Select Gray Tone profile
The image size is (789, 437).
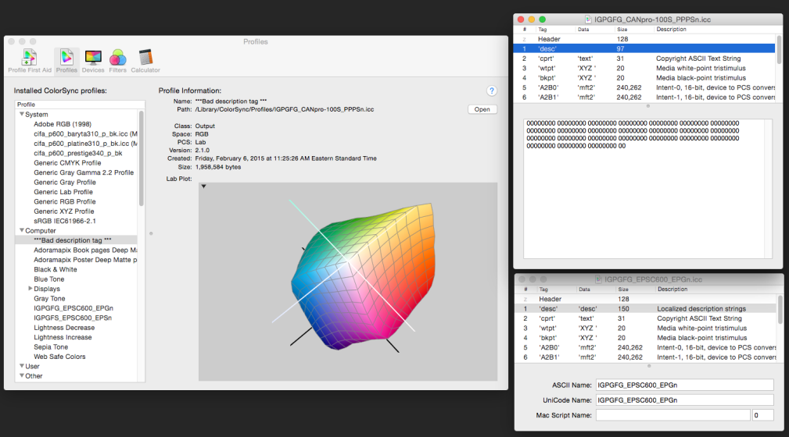pyautogui.click(x=49, y=298)
